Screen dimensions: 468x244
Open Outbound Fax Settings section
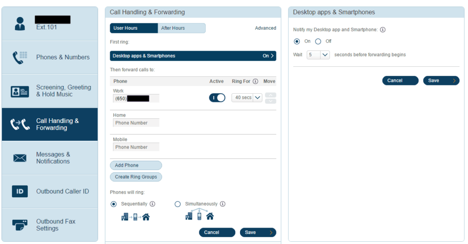[x=50, y=225]
